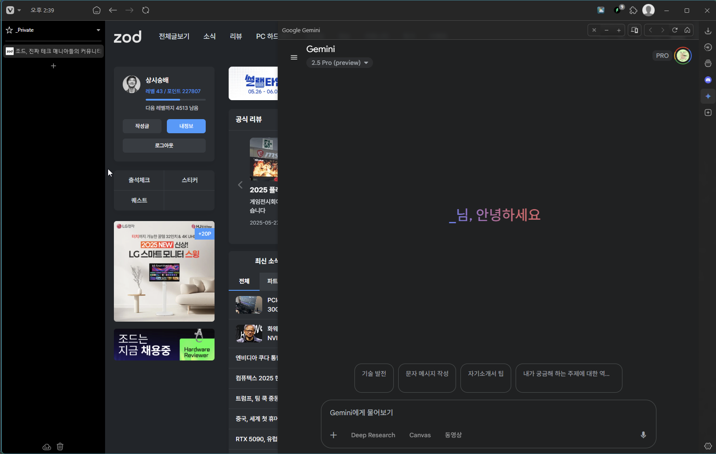Start microphone voice input in Gemini
The width and height of the screenshot is (716, 454).
click(643, 435)
